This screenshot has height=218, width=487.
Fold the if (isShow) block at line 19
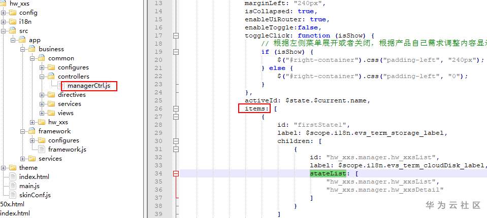(x=176, y=52)
